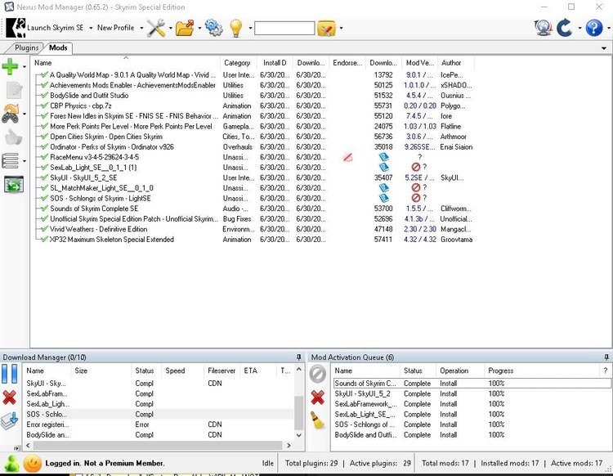Click the green user avatar icon in the status bar
Viewport: 613px width, 476px height.
point(11,464)
